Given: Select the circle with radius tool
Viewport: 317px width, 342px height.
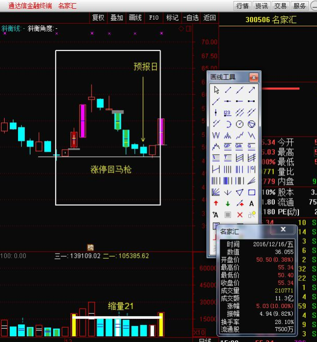Looking at the screenshot, I should click(240, 124).
